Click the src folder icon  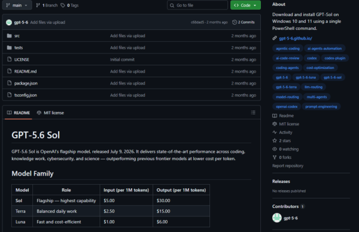10,35
